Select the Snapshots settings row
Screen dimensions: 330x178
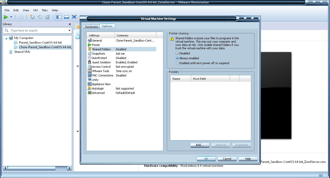[121, 54]
